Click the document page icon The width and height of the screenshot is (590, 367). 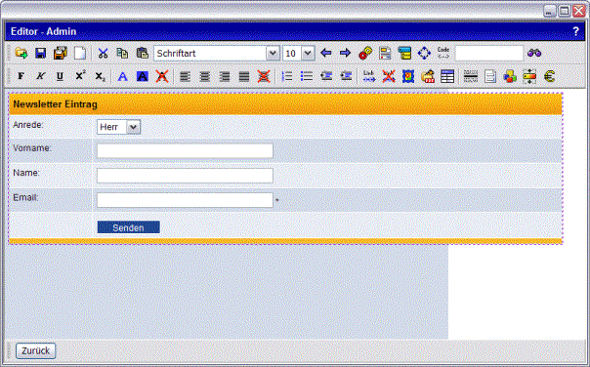click(x=490, y=76)
